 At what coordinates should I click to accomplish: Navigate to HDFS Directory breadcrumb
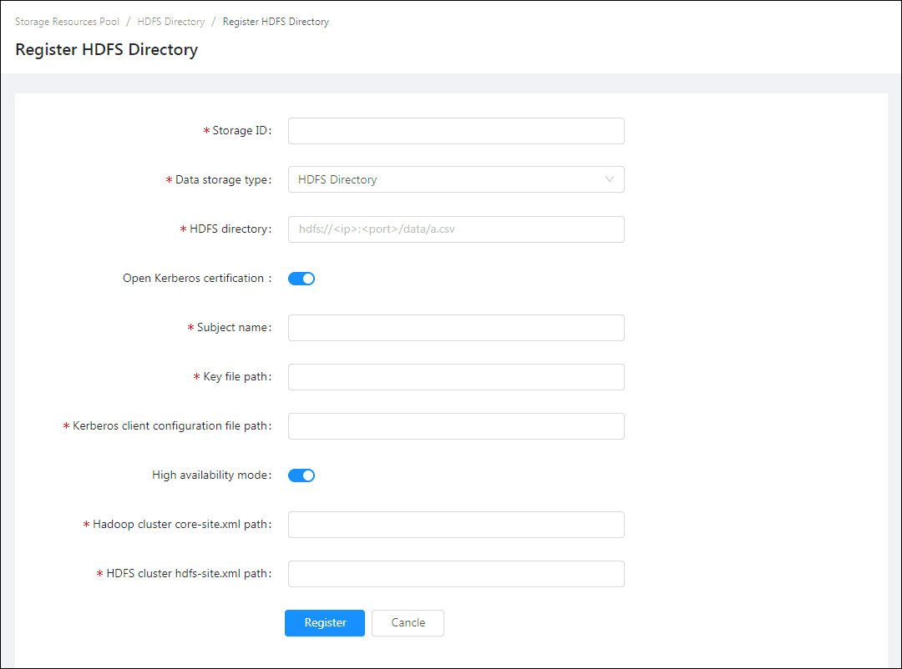(x=171, y=22)
